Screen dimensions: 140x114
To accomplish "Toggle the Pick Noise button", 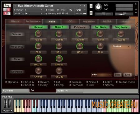I will coord(80,27).
